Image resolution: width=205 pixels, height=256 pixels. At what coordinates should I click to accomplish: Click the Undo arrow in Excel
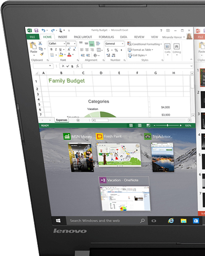[44, 31]
